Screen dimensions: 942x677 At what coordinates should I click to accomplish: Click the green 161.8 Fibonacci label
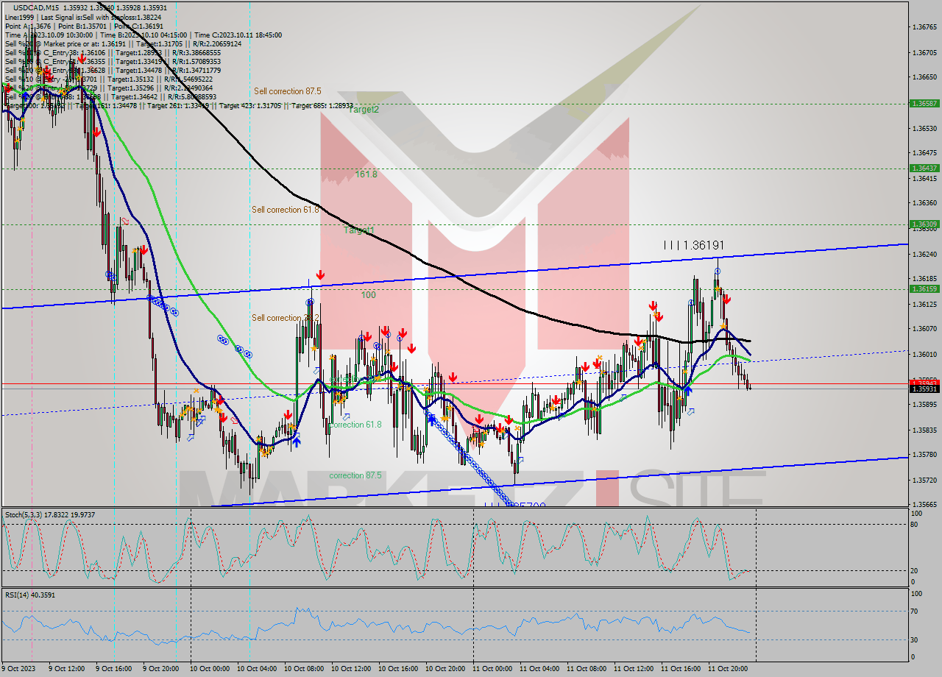[366, 174]
